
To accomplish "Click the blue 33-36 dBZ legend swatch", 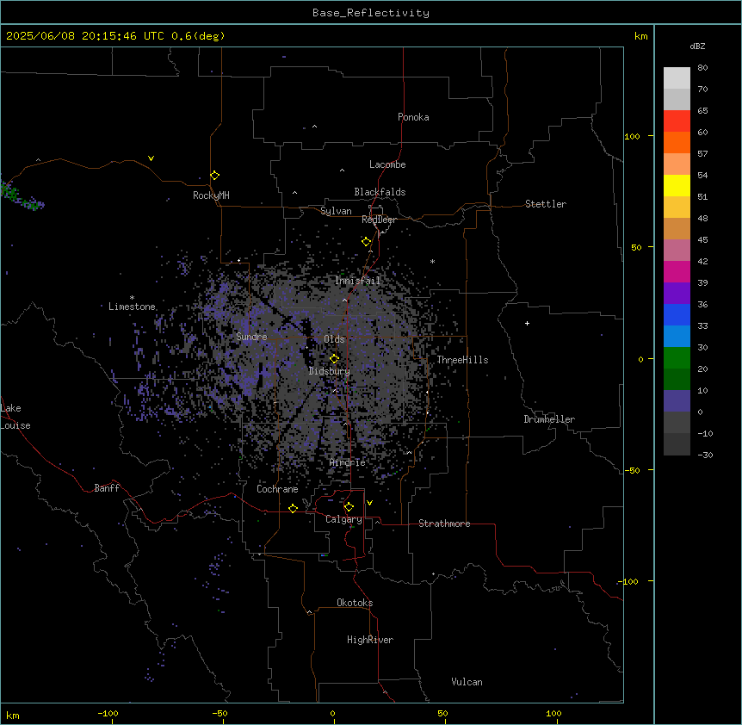I will 677,314.
